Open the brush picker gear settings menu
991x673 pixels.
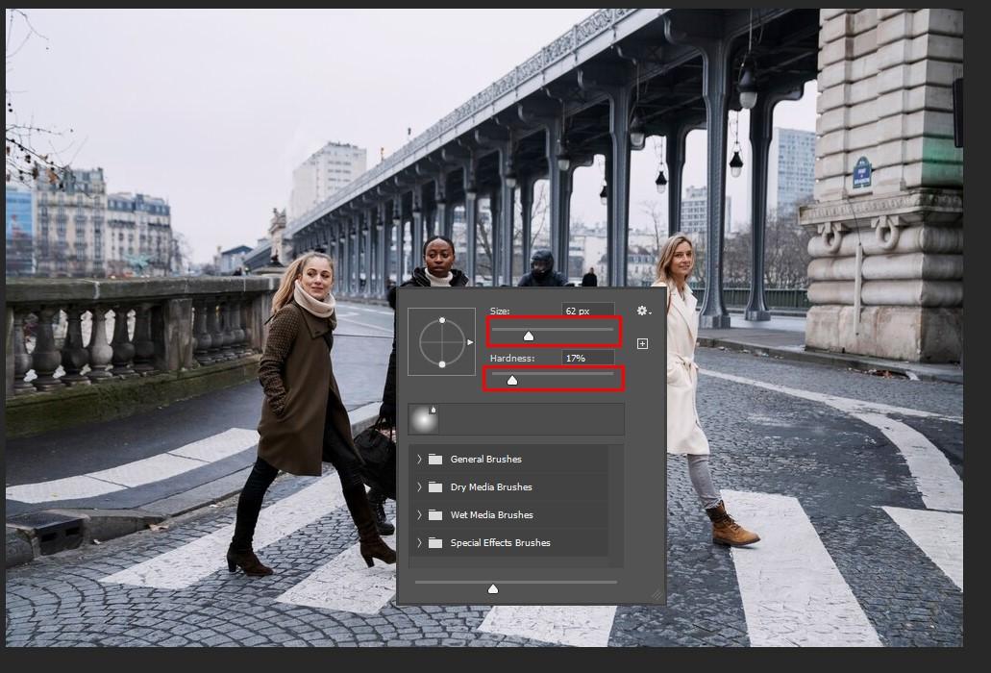click(643, 311)
